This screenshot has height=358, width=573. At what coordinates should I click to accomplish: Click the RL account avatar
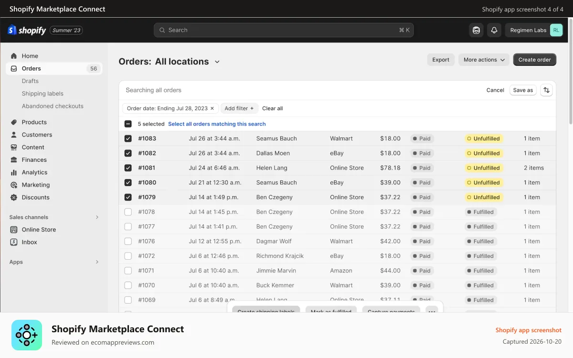pos(556,30)
